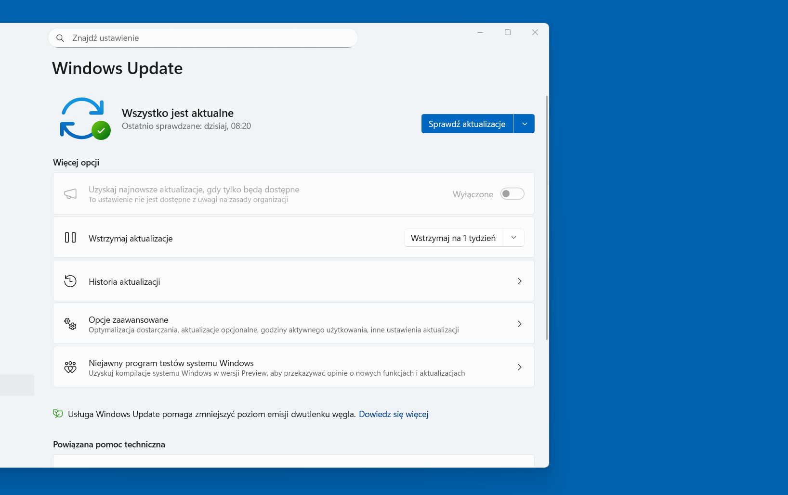Open the dropdown next to Sprawdź aktualizacje
The width and height of the screenshot is (788, 495).
click(x=525, y=124)
